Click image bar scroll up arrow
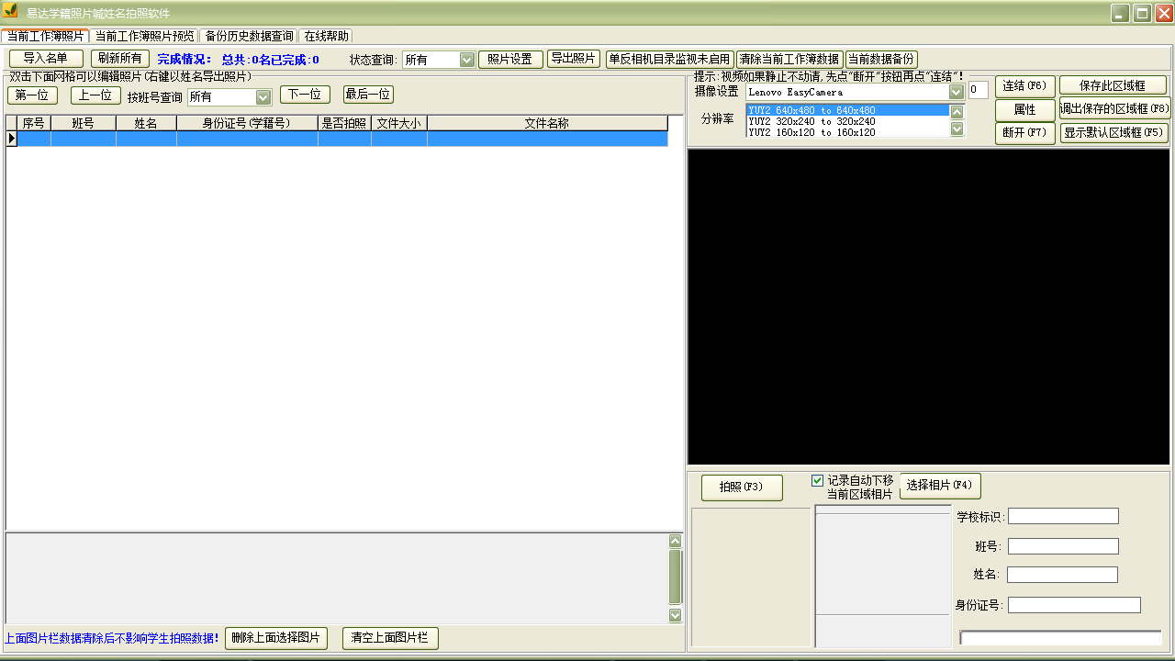The height and width of the screenshot is (661, 1175). [676, 541]
